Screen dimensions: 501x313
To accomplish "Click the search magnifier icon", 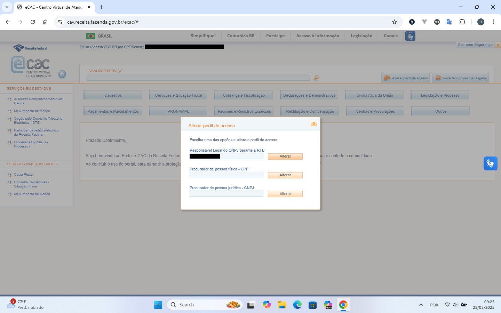I will click(316, 78).
